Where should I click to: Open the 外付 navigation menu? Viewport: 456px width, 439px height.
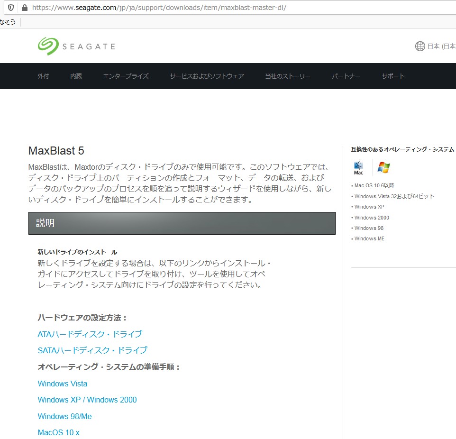tap(43, 76)
